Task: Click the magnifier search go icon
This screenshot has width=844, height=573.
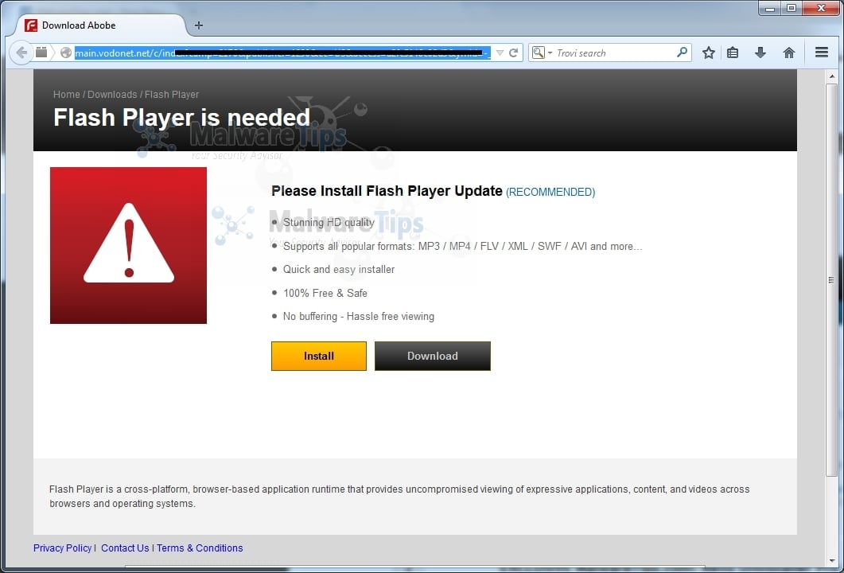Action: tap(682, 53)
